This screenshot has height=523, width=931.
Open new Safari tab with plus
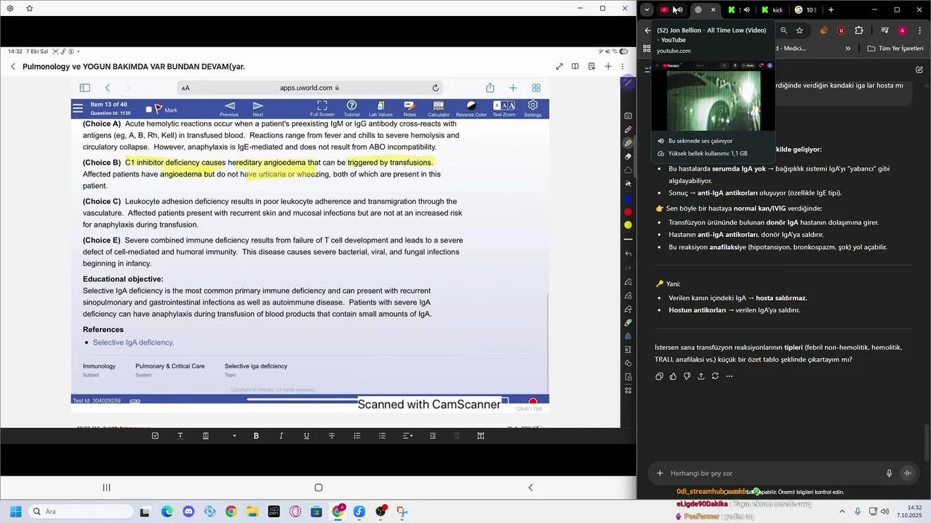point(513,88)
